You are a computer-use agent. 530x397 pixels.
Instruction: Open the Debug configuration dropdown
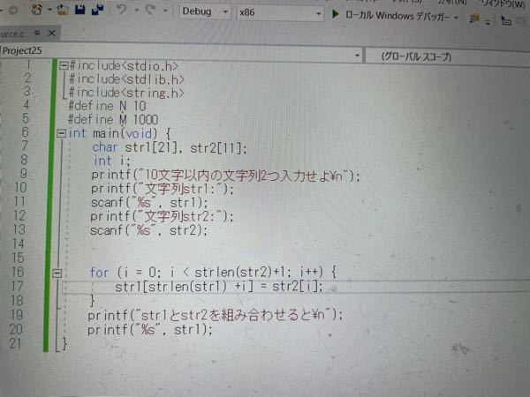pos(205,11)
